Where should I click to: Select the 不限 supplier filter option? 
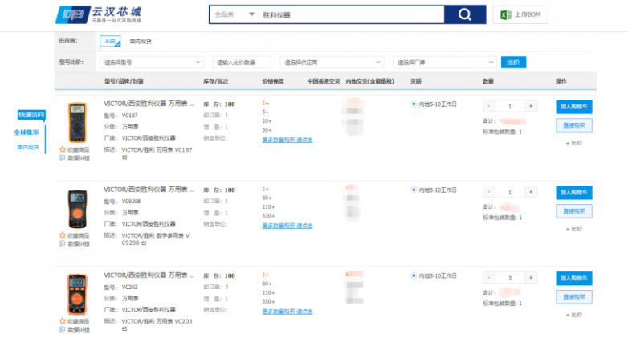[x=110, y=41]
